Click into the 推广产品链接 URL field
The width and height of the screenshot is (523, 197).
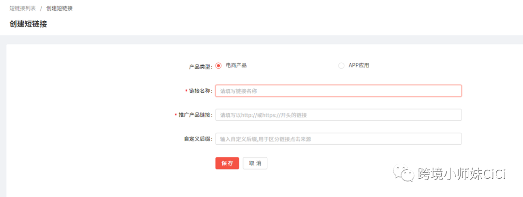[338, 115]
